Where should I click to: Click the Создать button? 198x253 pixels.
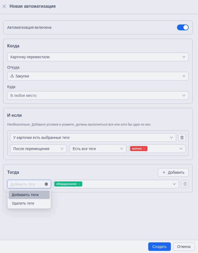coord(159,247)
